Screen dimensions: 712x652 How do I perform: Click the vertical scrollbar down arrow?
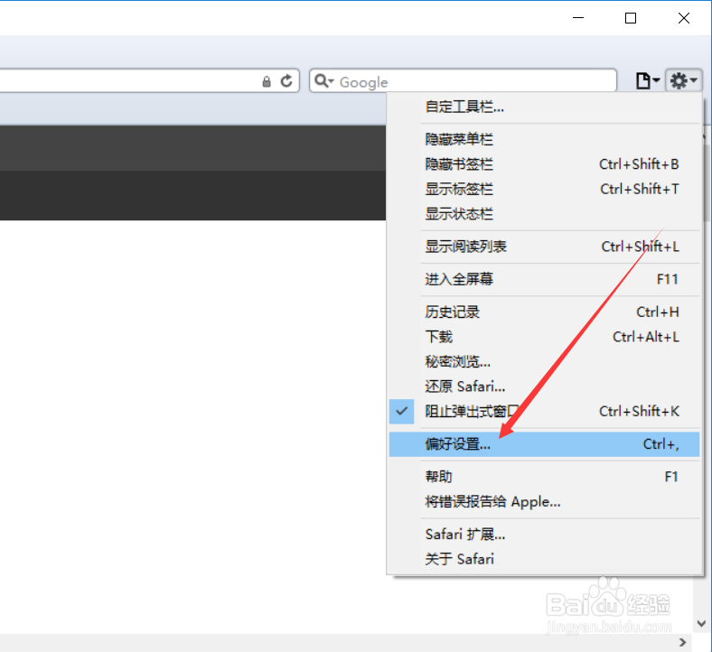(701, 623)
